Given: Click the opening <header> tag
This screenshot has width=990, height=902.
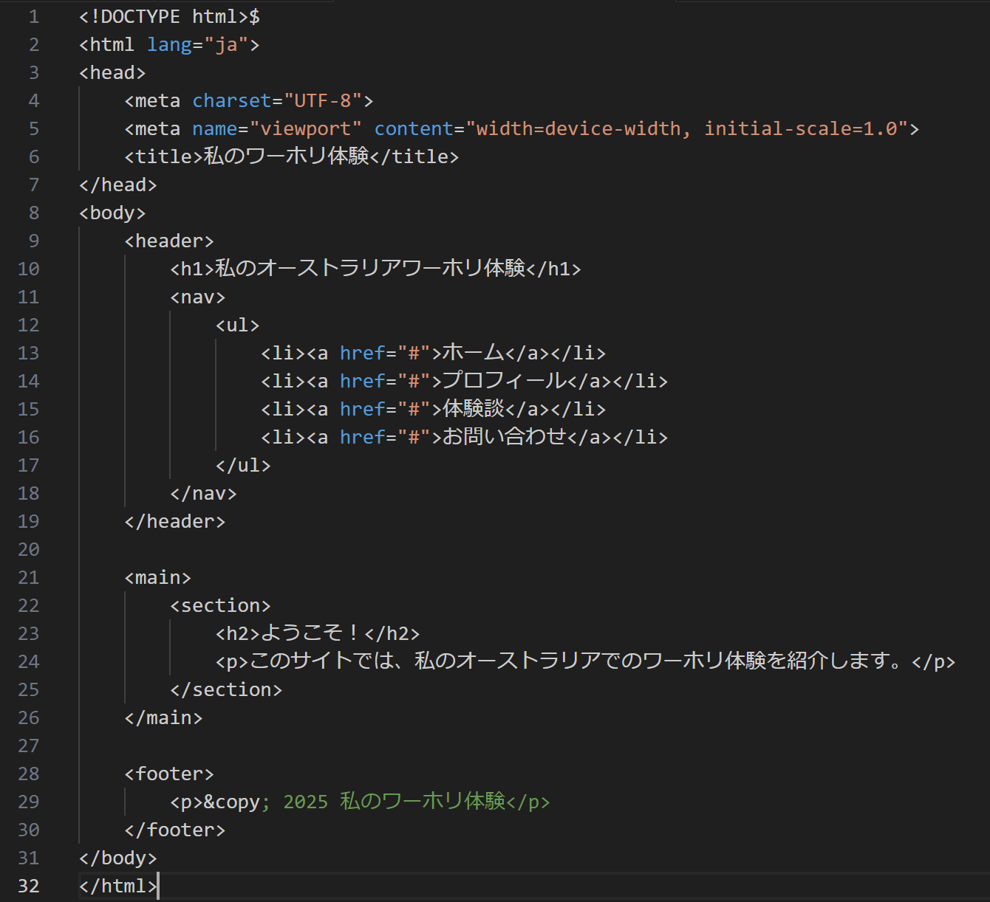Looking at the screenshot, I should (x=169, y=241).
